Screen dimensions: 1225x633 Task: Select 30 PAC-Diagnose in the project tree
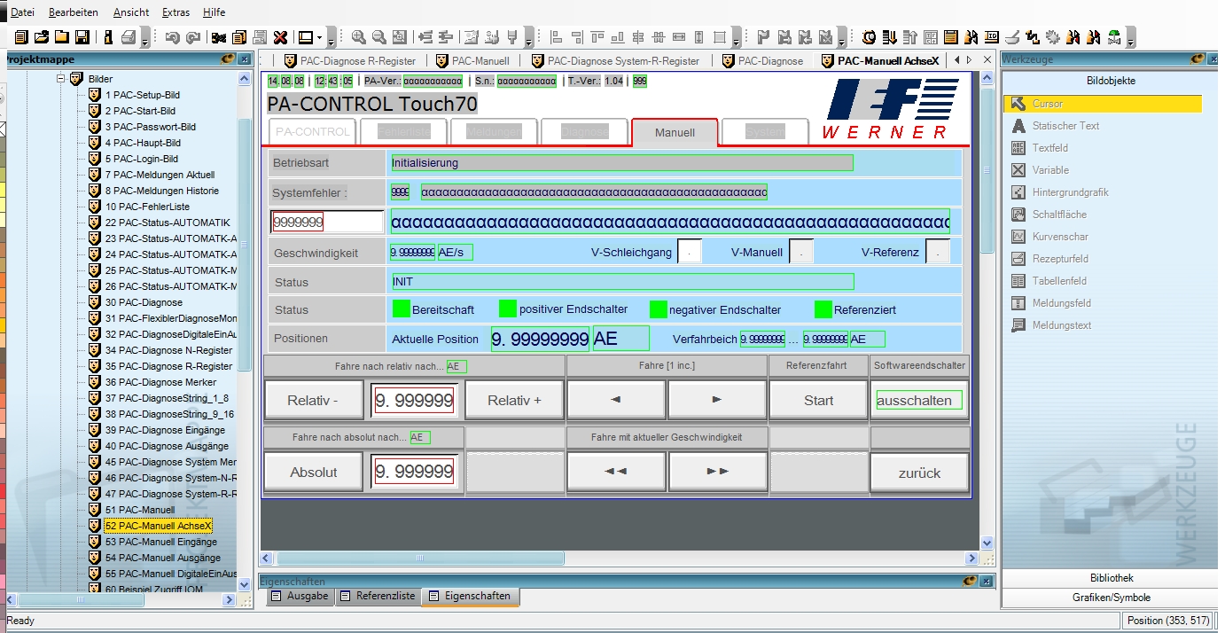143,302
